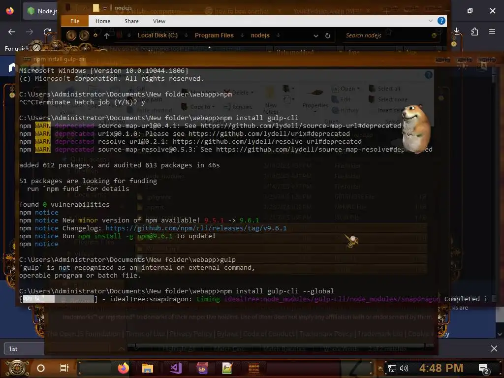Open the Home ribbon tab in Explorer

coord(102,21)
